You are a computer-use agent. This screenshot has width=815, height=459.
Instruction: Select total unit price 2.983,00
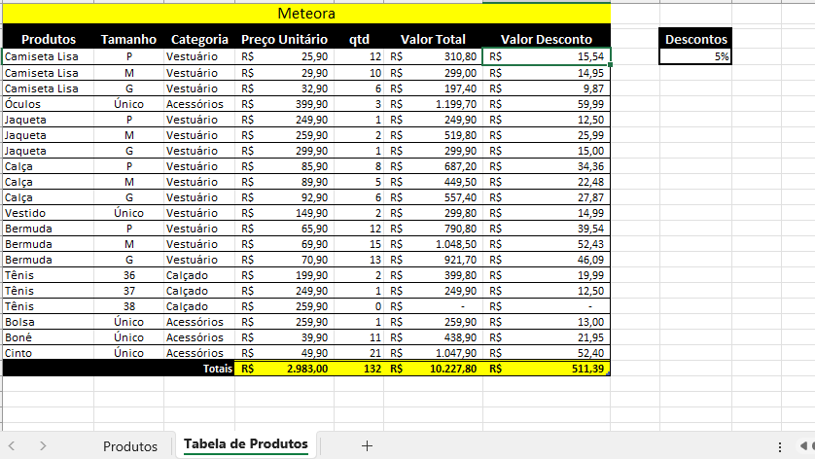pos(284,369)
